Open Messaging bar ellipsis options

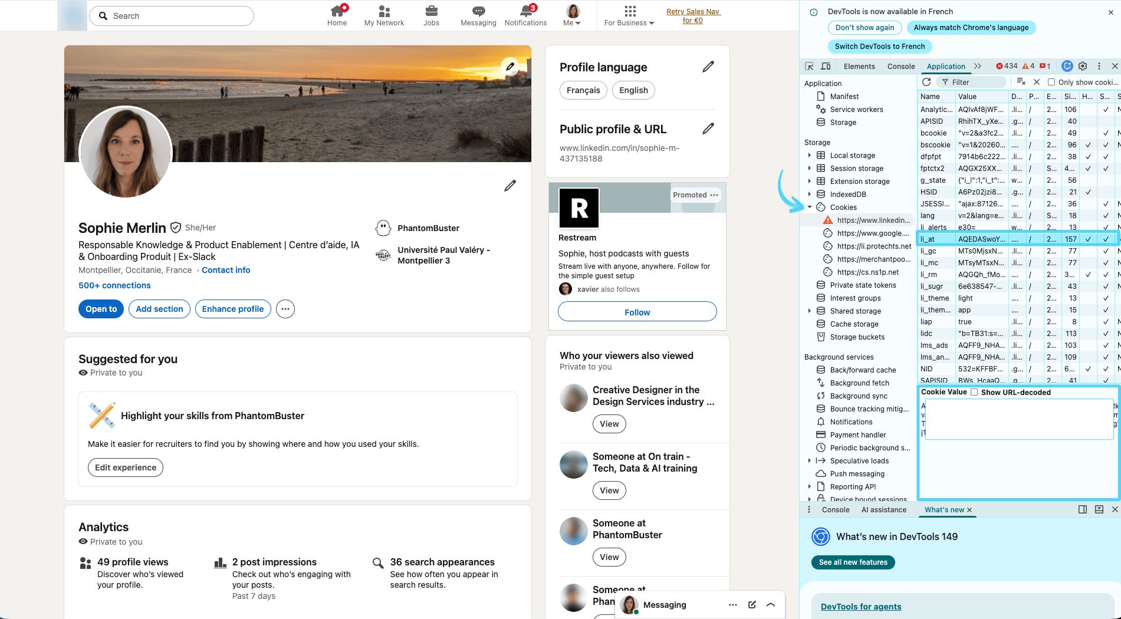point(733,605)
